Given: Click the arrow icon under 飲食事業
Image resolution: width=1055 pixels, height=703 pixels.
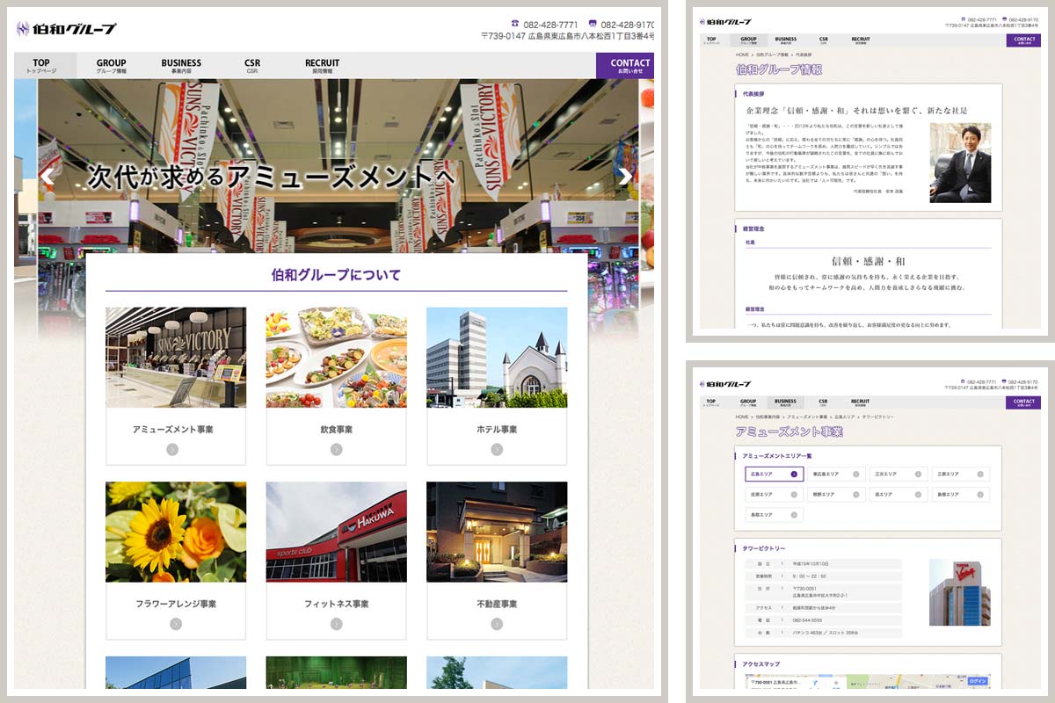Looking at the screenshot, I should click(336, 449).
